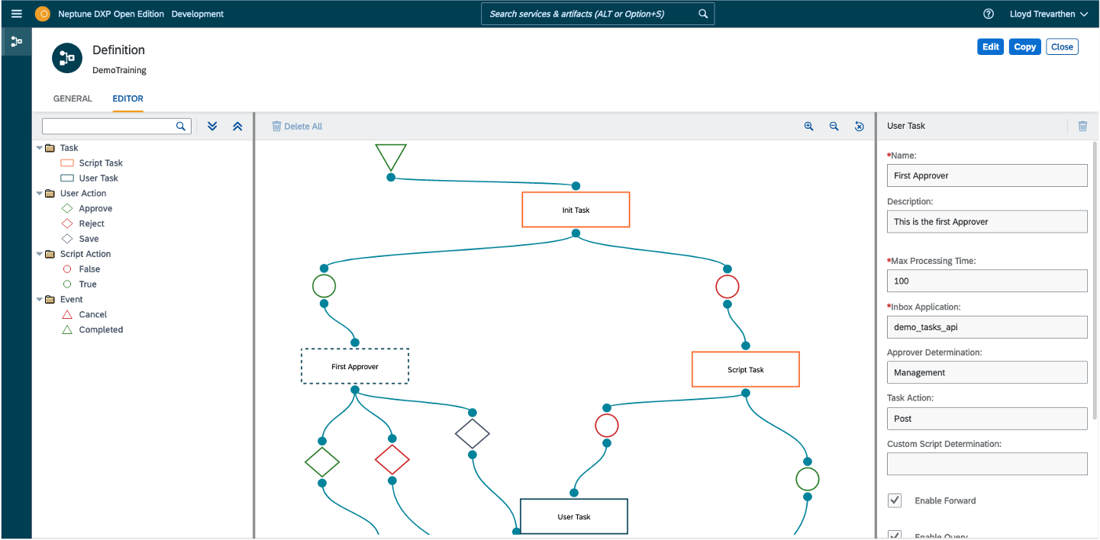1100x540 pixels.
Task: Click the Approver Determination field
Action: point(986,372)
